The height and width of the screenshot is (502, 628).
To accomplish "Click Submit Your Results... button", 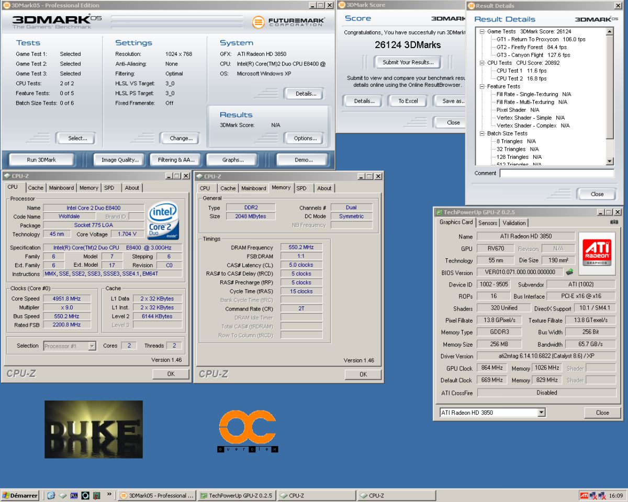I will pos(408,62).
